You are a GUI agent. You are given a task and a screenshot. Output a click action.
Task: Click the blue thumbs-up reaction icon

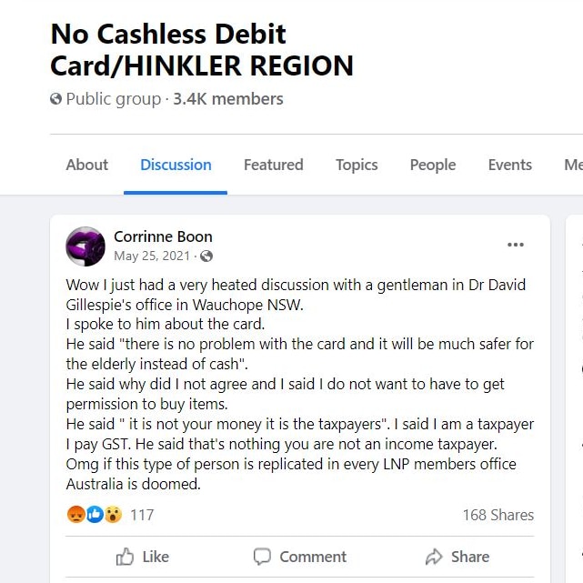[95, 515]
